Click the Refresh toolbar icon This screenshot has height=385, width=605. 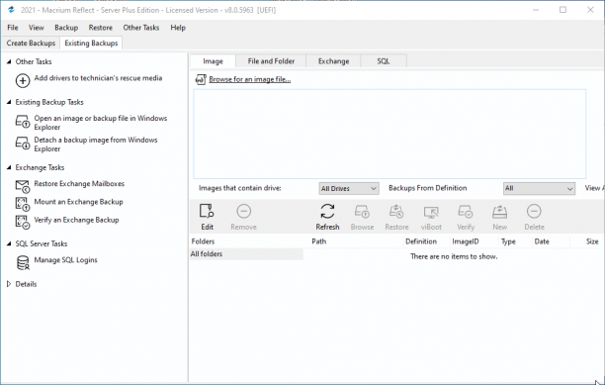pos(327,211)
